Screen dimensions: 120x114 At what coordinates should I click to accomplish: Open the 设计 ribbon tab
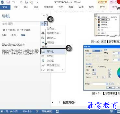[36, 7]
